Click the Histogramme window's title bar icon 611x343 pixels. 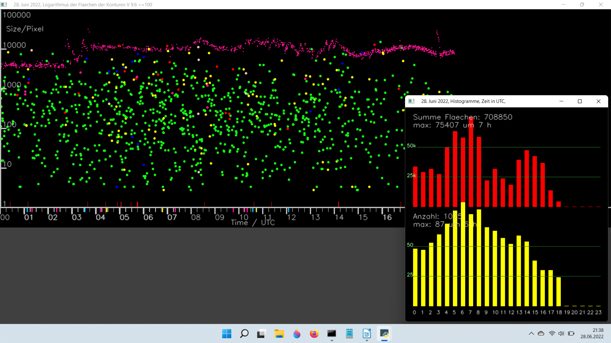411,101
